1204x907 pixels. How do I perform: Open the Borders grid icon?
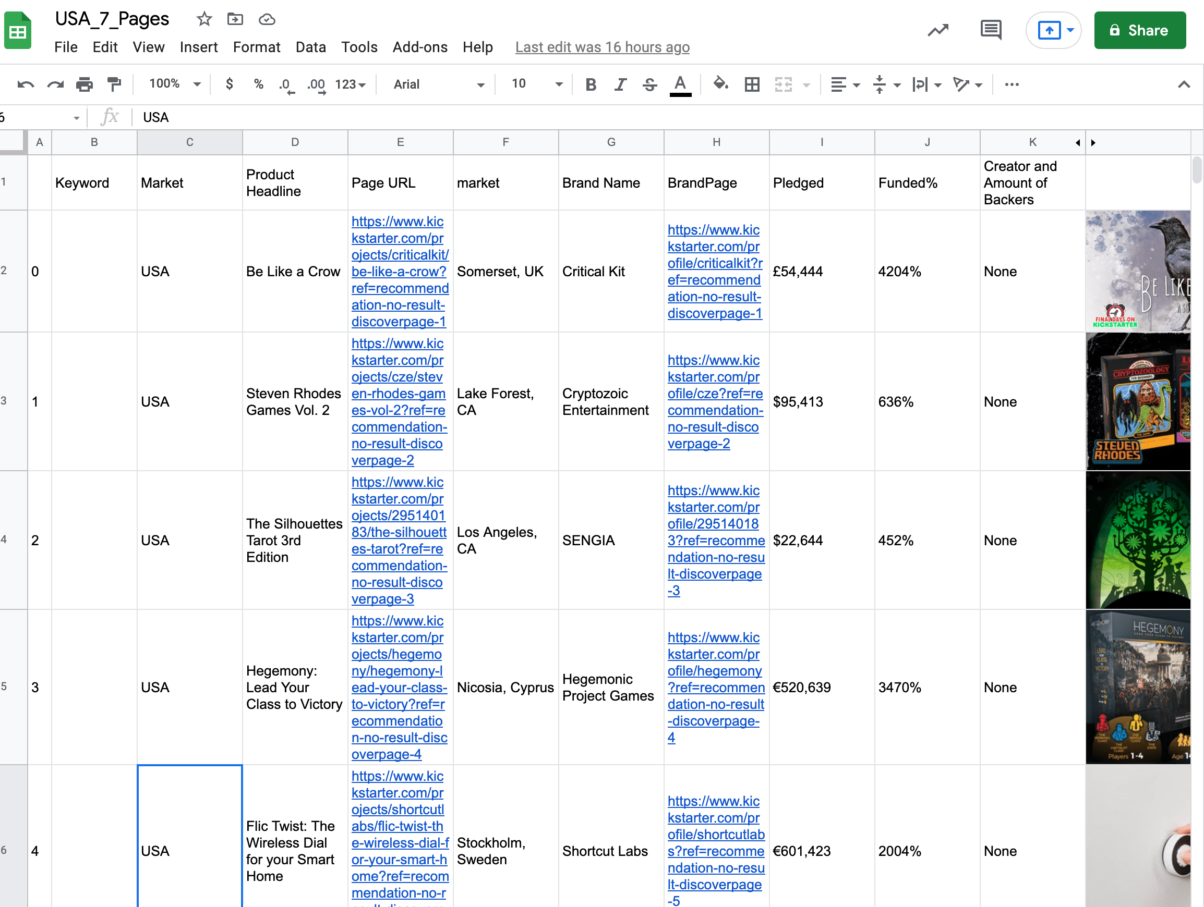[x=752, y=84]
